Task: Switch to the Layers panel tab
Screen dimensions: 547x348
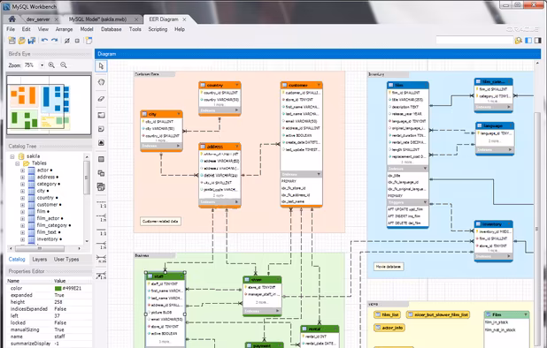Action: point(40,260)
